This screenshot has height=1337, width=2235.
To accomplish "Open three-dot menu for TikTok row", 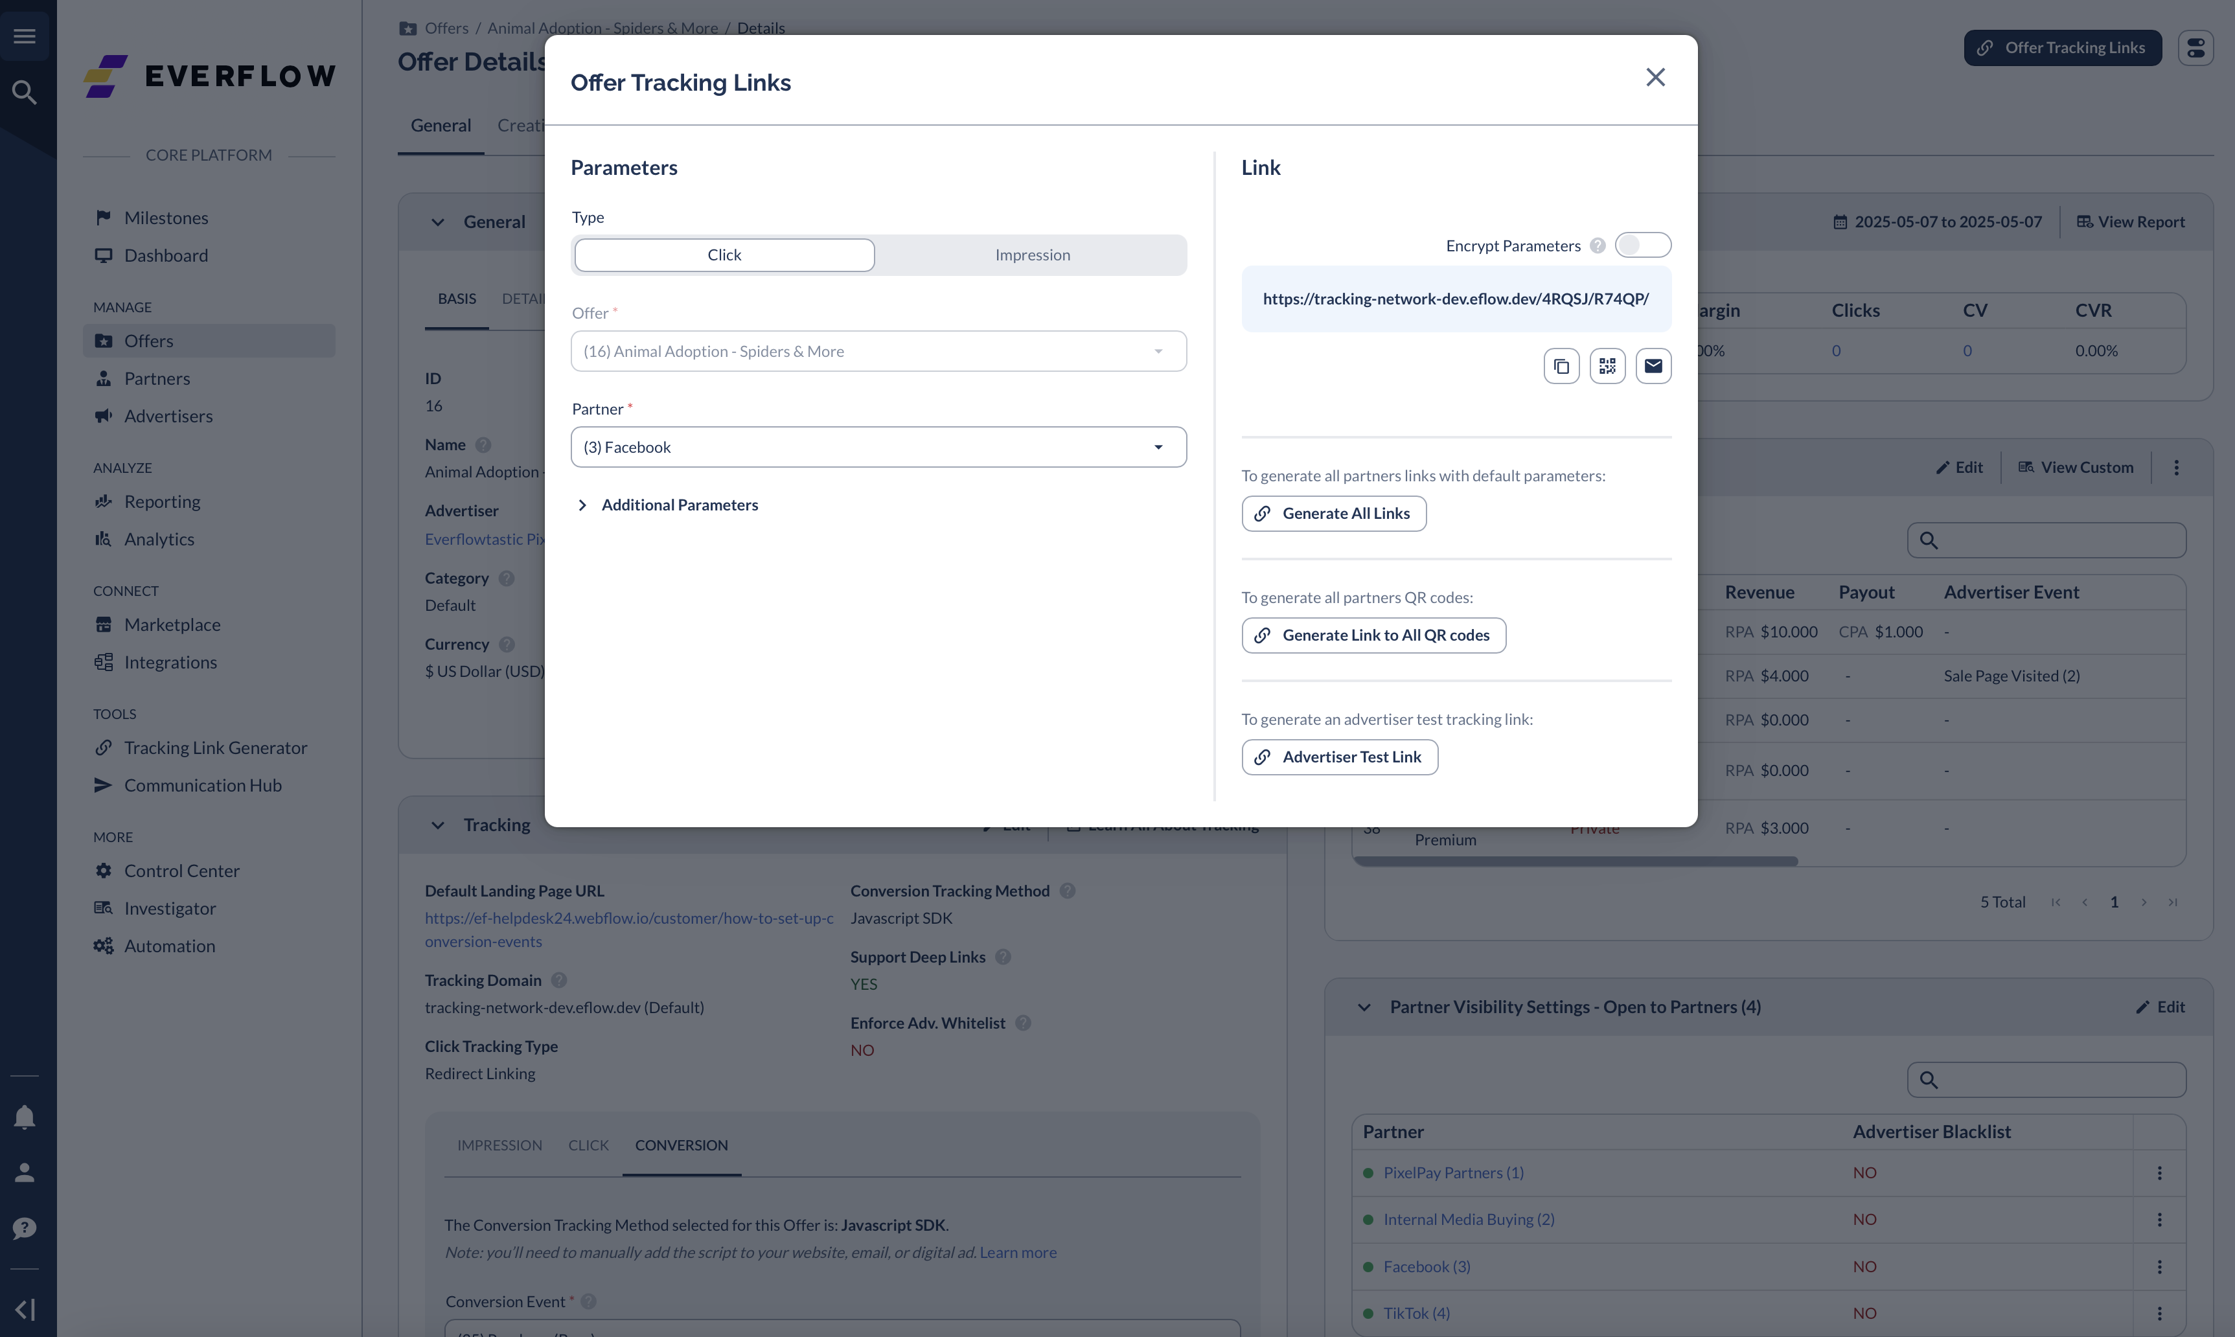I will [x=2159, y=1314].
